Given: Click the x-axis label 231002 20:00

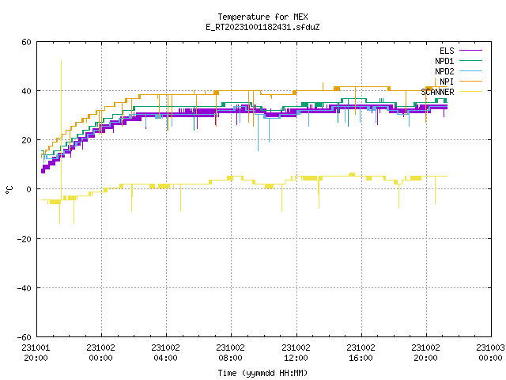Looking at the screenshot, I should click(x=425, y=353).
